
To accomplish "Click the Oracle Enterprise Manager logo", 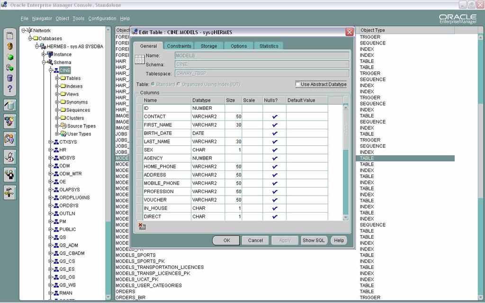I will [x=458, y=19].
